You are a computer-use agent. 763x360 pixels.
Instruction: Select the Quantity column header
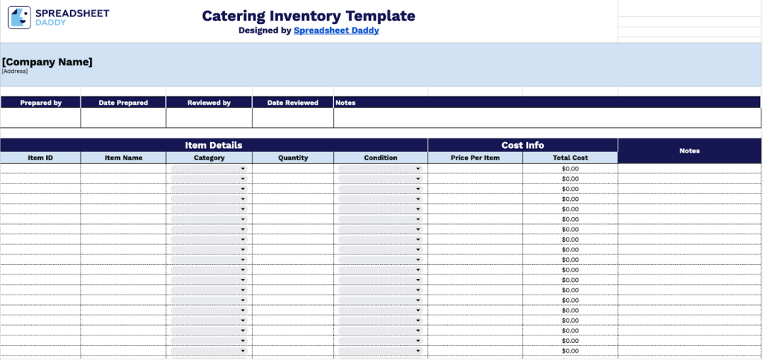pyautogui.click(x=292, y=158)
